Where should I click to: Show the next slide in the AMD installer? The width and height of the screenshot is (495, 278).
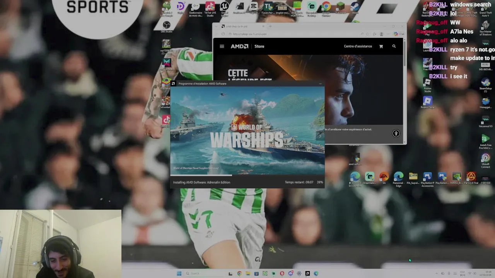coord(320,136)
